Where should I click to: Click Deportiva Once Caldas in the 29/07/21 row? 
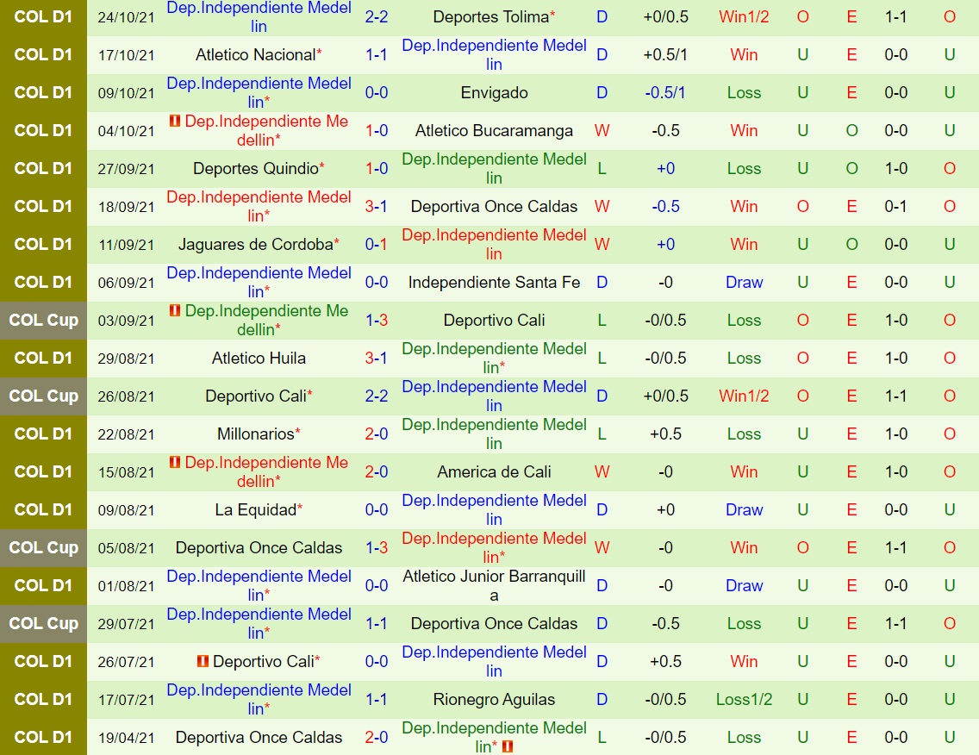pos(494,624)
